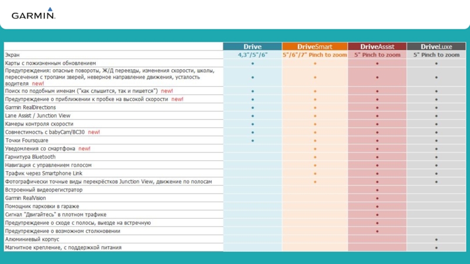Click the DriveSmart dot in Гарнитура Bluetooth row

click(314, 157)
